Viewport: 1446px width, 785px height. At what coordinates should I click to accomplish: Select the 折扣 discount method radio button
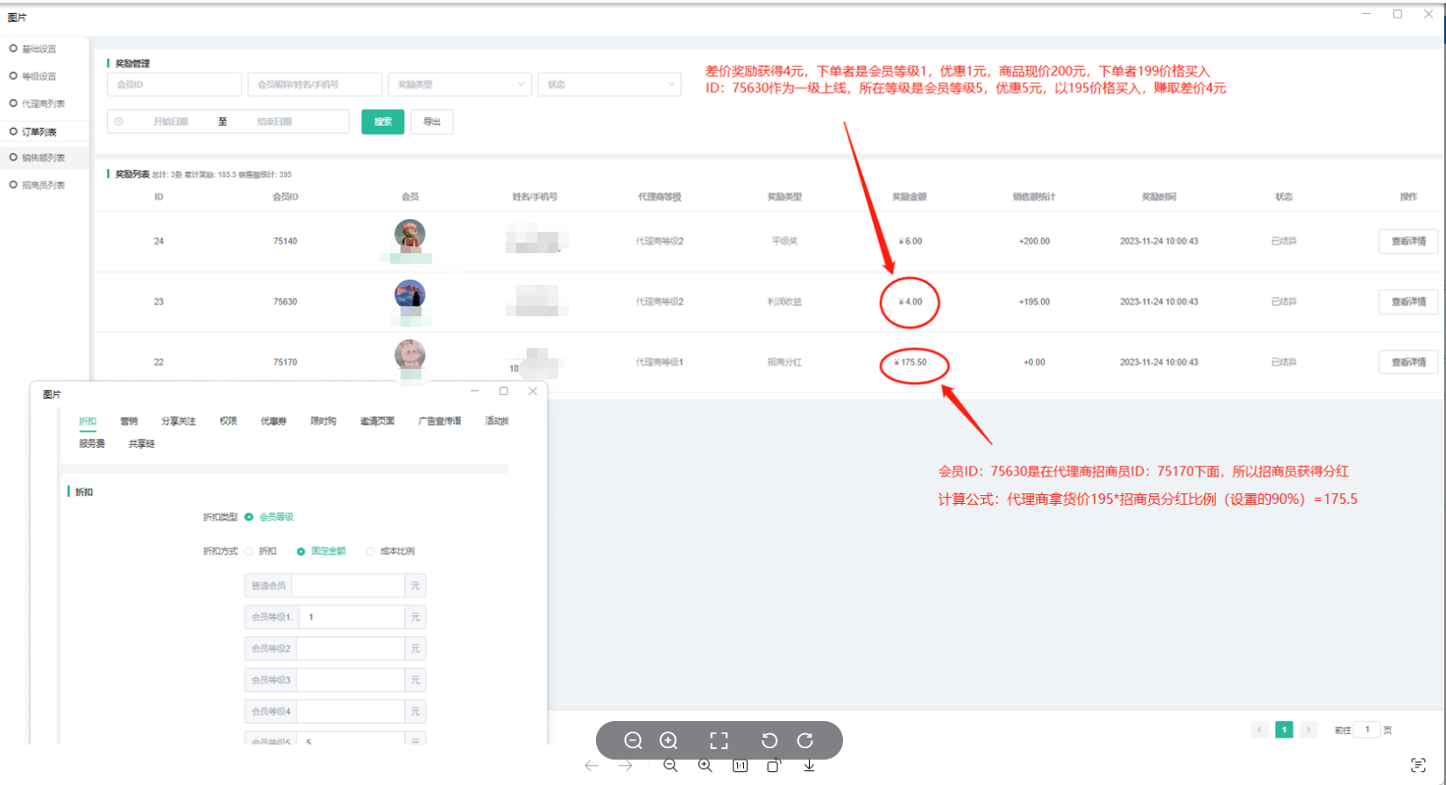click(250, 552)
